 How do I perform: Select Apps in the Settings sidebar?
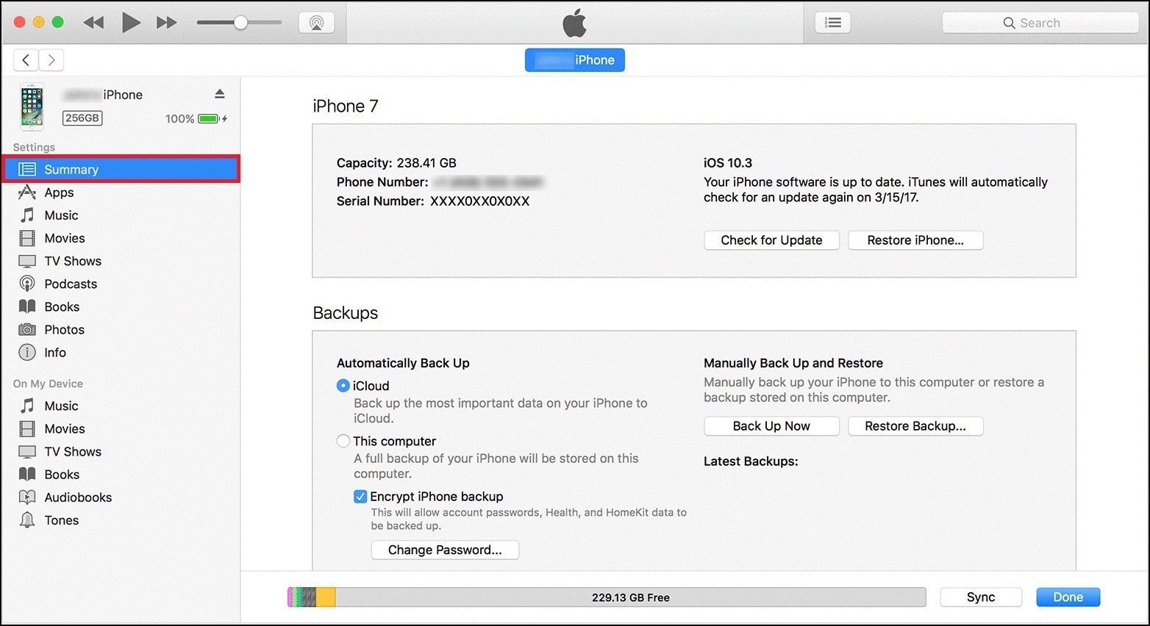(59, 193)
